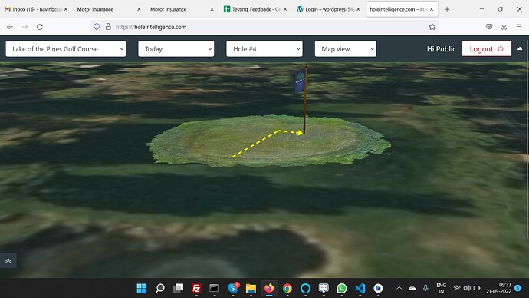Click the Logout button
The image size is (529, 298).
[487, 49]
